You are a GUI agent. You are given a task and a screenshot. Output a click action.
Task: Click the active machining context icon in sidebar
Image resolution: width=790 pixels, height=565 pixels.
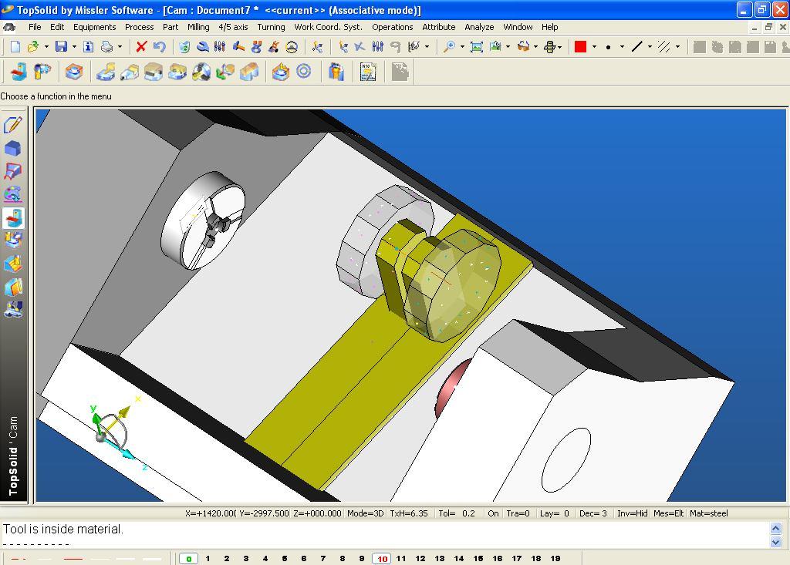[x=12, y=219]
